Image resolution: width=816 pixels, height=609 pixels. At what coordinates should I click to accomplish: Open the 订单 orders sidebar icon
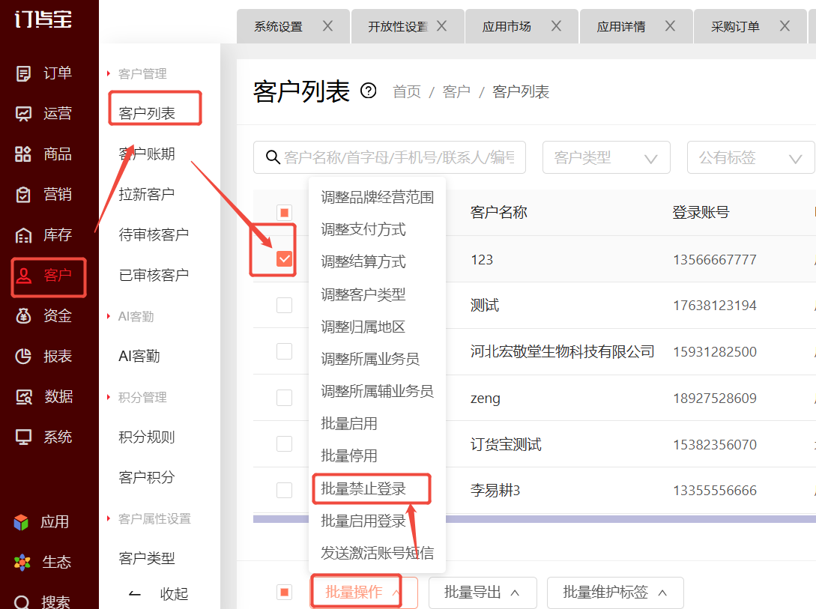[23, 73]
